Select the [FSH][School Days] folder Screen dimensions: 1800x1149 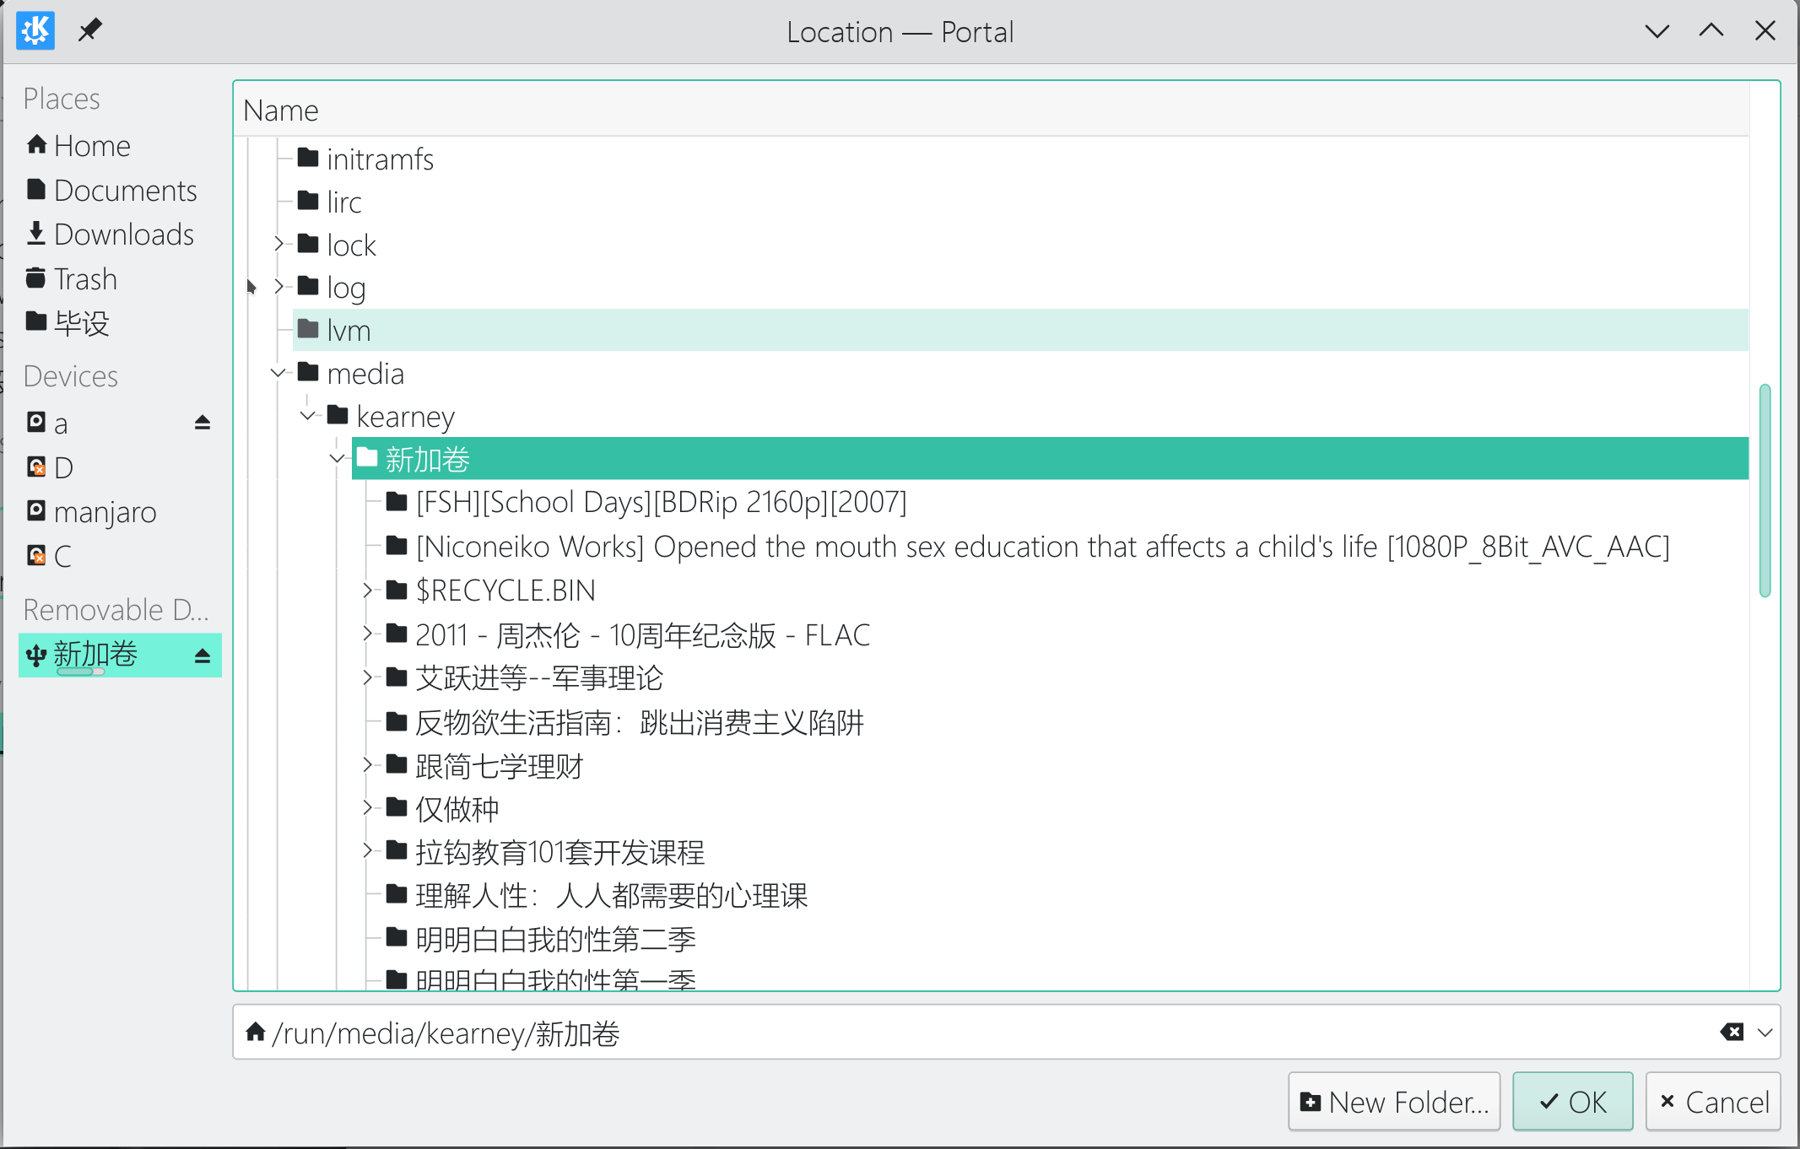coord(661,503)
